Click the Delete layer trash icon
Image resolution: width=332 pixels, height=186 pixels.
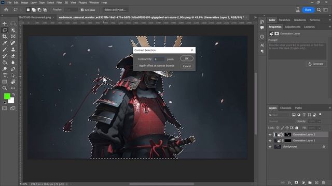(323, 182)
